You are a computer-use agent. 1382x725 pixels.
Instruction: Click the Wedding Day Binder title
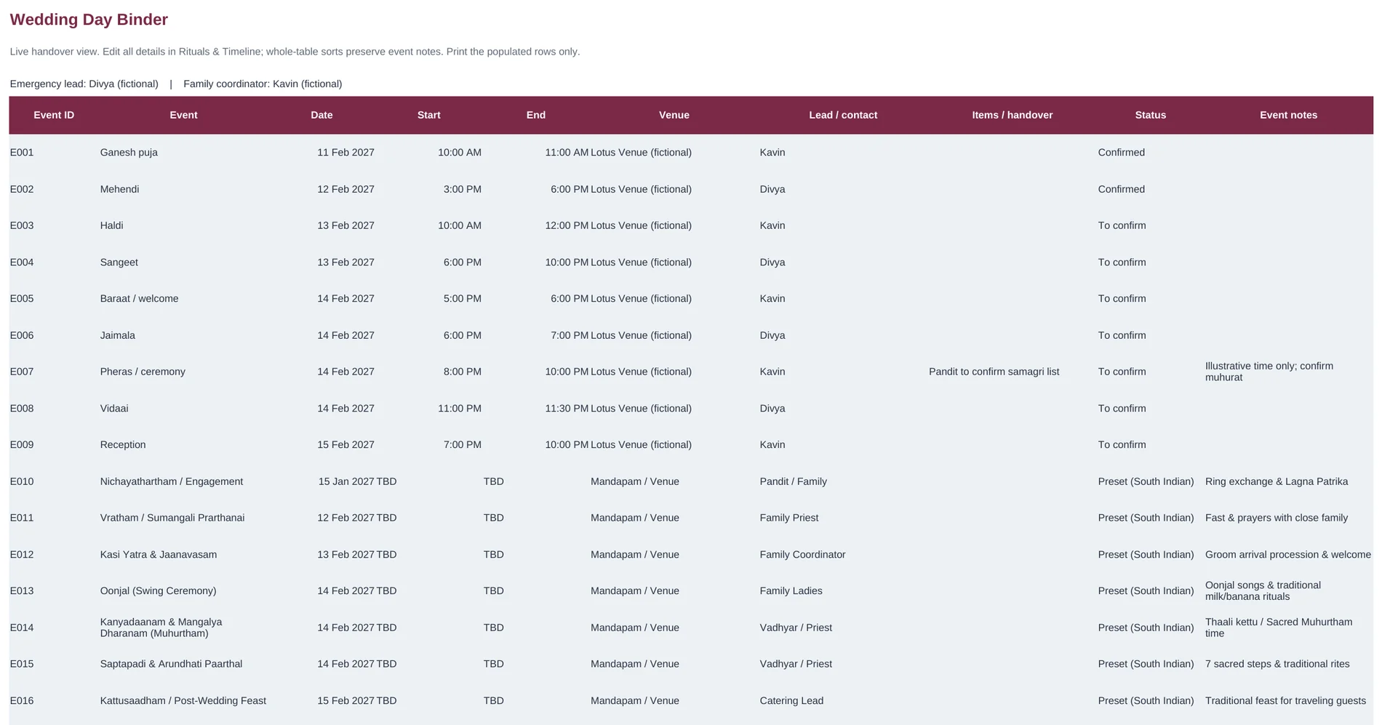pos(89,20)
